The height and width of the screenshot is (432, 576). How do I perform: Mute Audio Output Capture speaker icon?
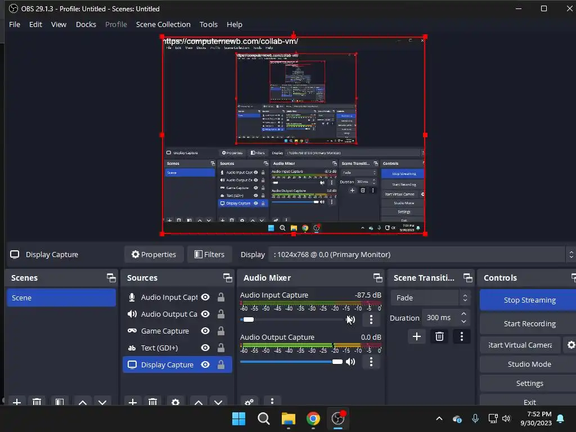click(351, 362)
